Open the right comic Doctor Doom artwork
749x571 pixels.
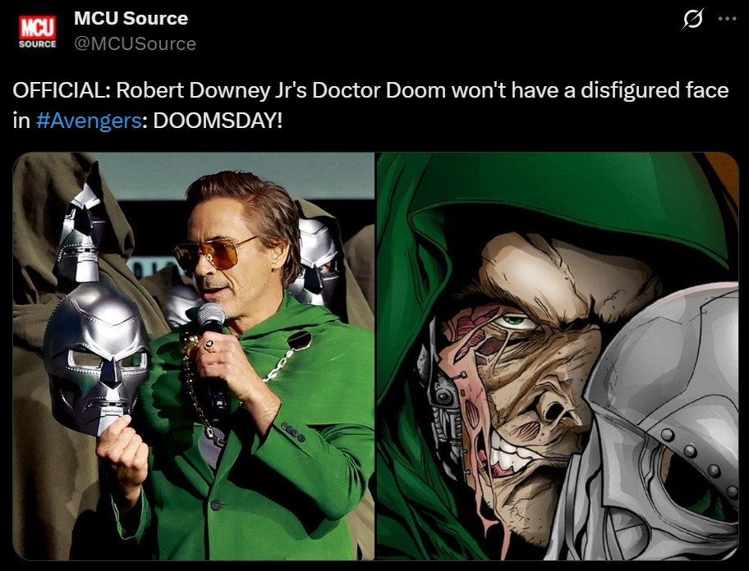[558, 356]
